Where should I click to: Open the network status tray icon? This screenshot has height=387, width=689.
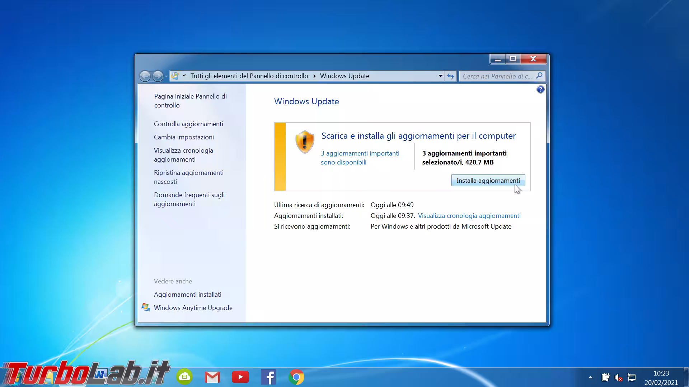tap(631, 377)
